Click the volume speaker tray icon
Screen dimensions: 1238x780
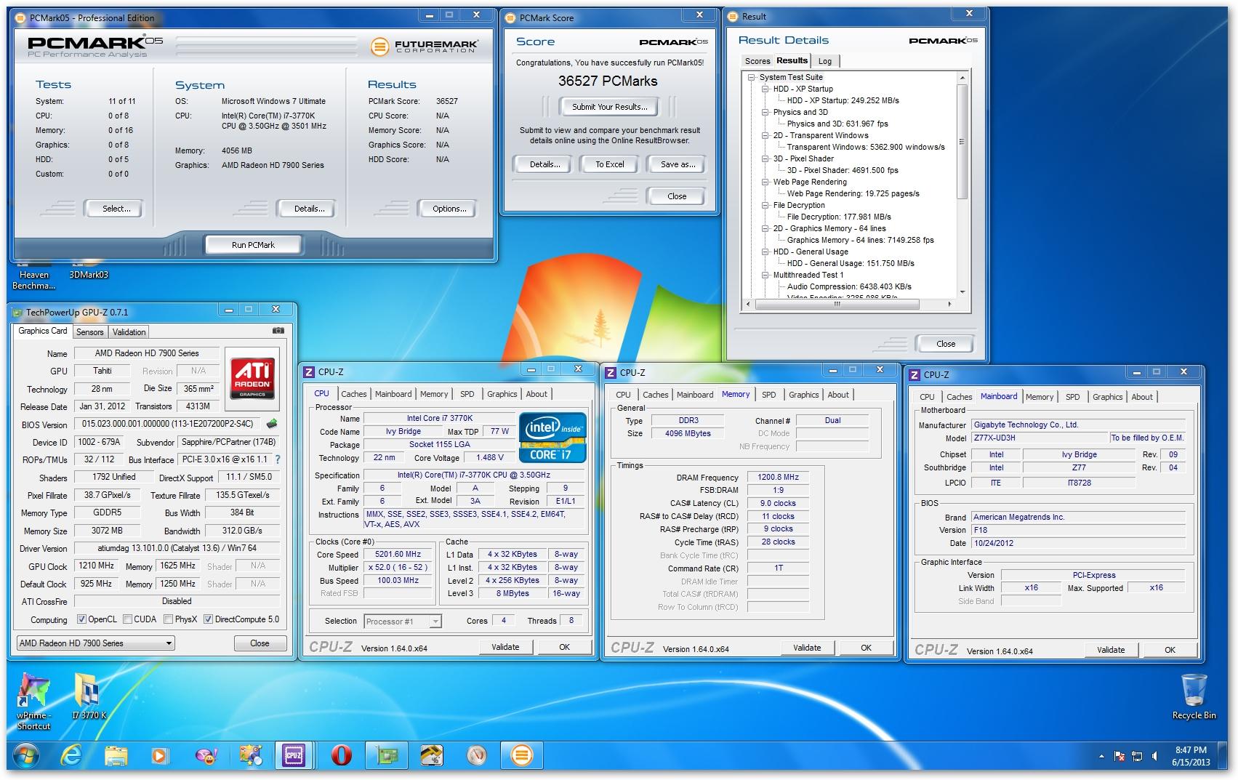(1155, 757)
